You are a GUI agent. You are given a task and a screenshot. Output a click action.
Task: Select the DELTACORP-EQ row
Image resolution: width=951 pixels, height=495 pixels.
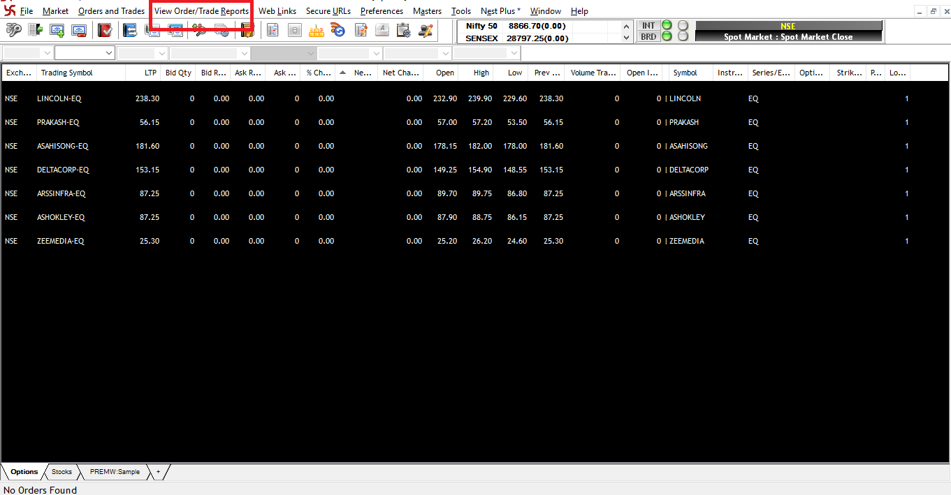tap(475, 170)
